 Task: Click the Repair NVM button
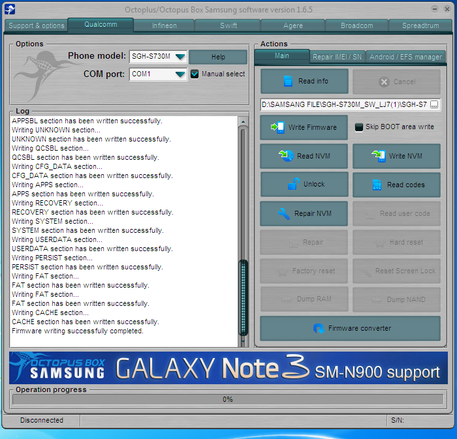304,213
